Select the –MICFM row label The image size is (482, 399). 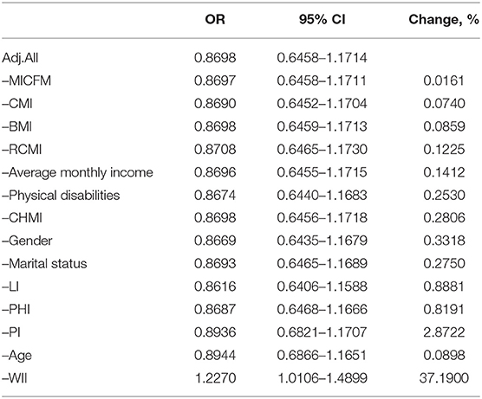tap(26, 81)
